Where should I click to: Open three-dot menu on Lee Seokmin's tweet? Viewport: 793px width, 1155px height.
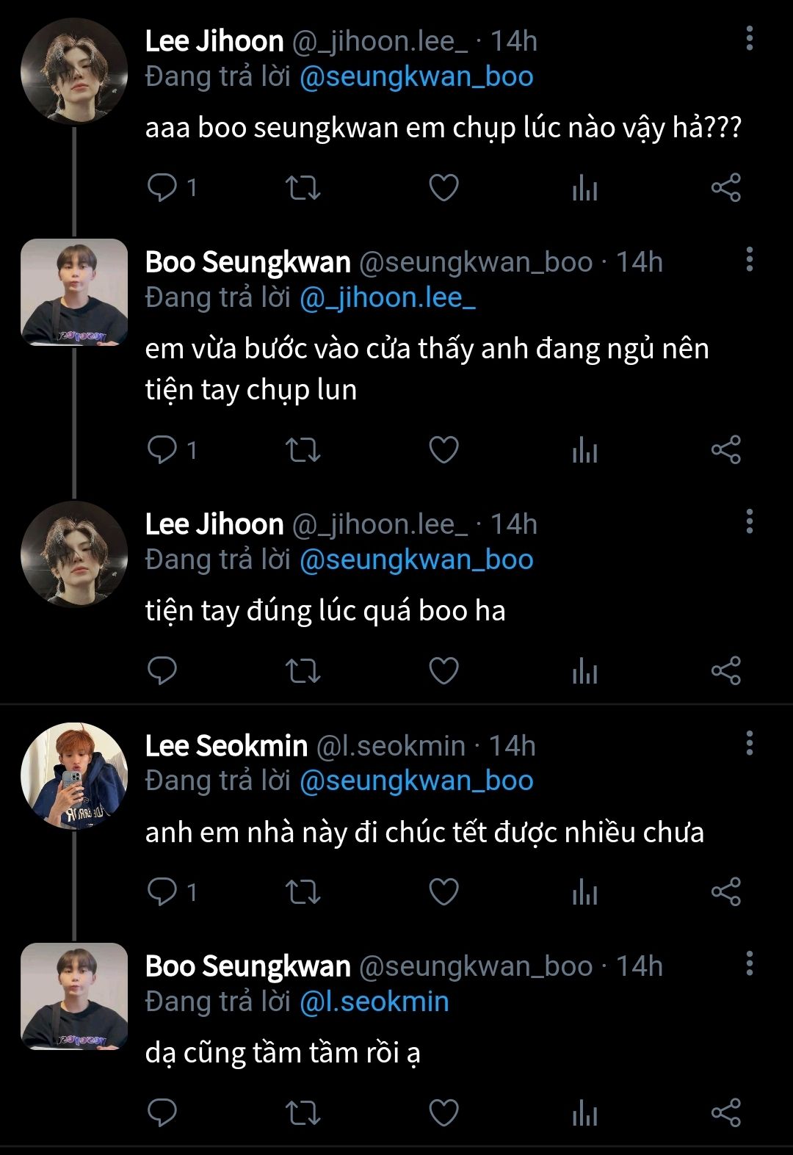[749, 742]
